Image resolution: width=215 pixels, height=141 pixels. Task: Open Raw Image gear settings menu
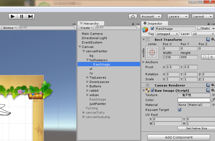[213, 90]
